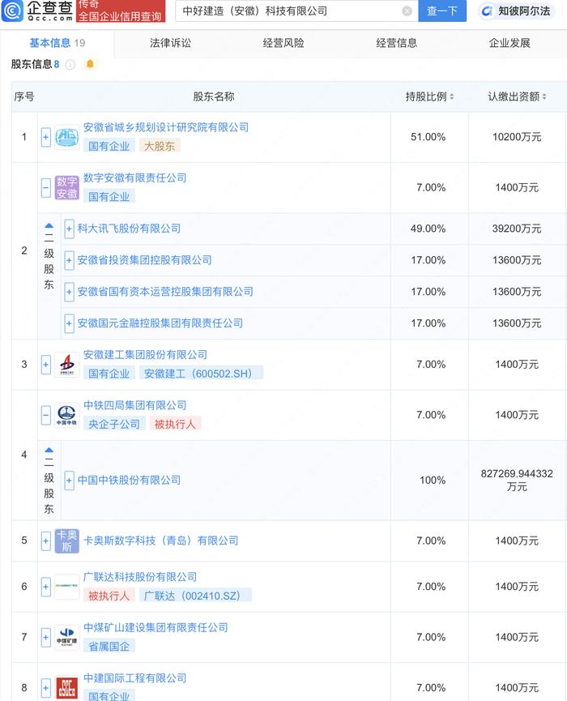This screenshot has width=567, height=701.
Task: Open 安徽省城乡规划设计研究院有限公司 link
Action: 166,127
